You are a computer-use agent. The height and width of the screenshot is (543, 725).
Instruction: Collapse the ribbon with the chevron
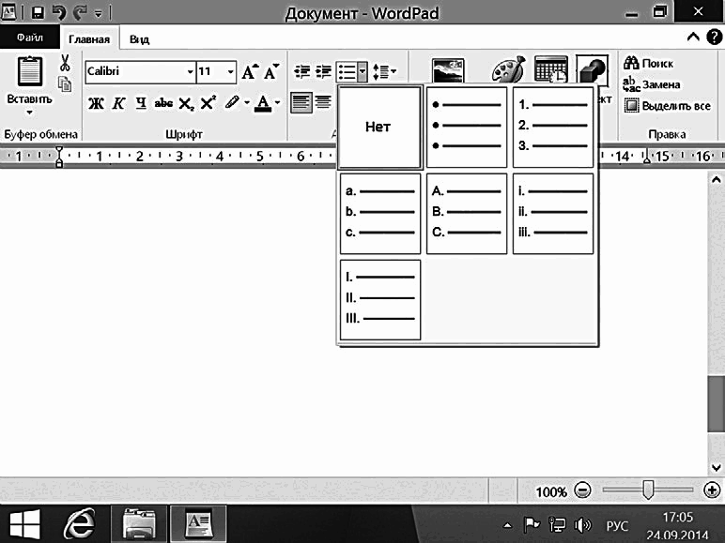click(x=693, y=37)
